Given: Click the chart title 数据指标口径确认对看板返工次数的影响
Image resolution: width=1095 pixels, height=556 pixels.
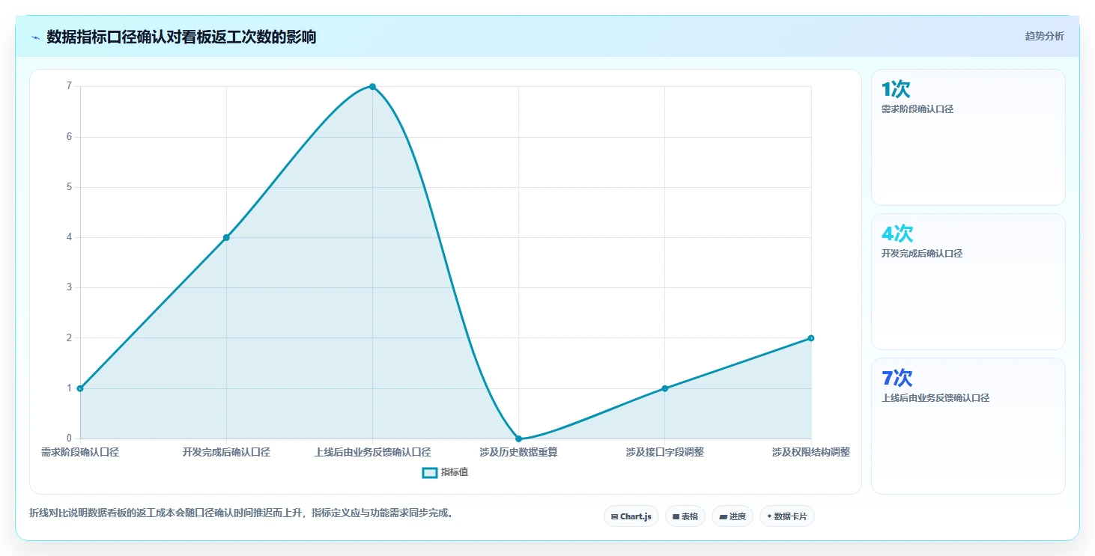Looking at the screenshot, I should click(x=181, y=37).
